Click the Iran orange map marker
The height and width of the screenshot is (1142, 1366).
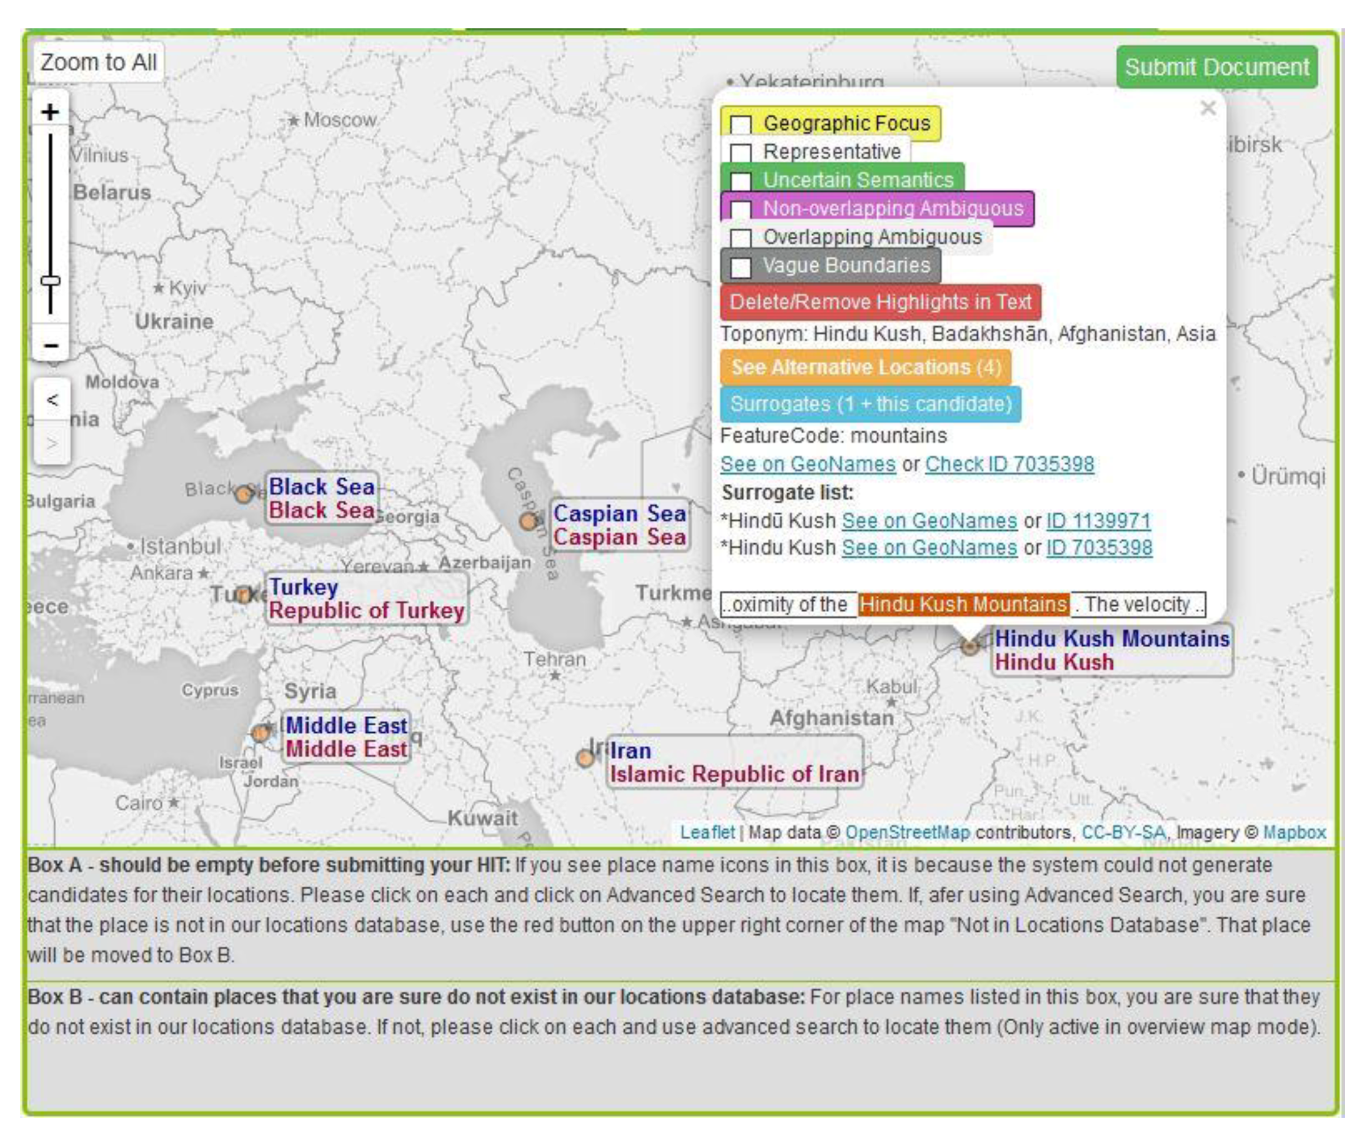585,758
